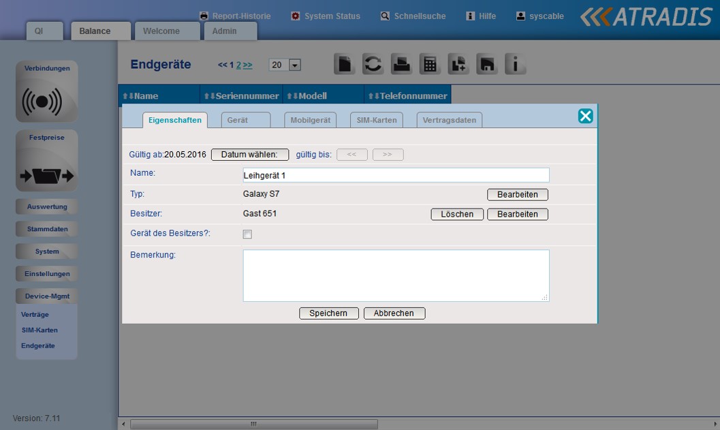Open the page size dropdown showing 20
This screenshot has width=720, height=430.
click(294, 65)
